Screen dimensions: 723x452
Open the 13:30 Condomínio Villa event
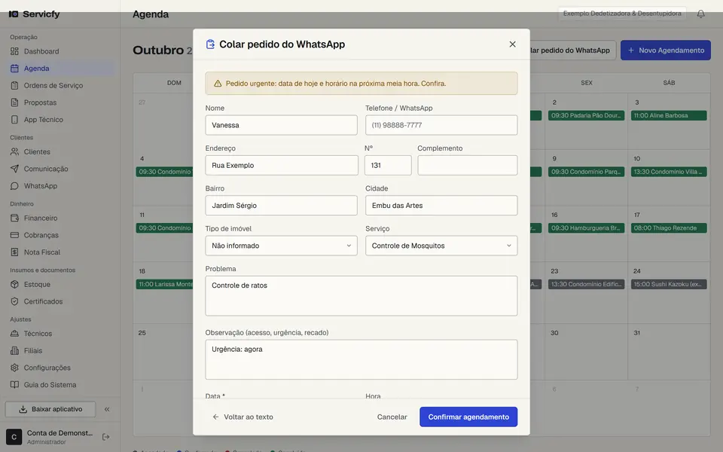[669, 172]
